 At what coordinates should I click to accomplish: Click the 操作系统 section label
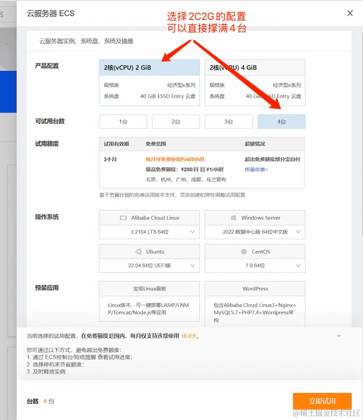(x=47, y=217)
